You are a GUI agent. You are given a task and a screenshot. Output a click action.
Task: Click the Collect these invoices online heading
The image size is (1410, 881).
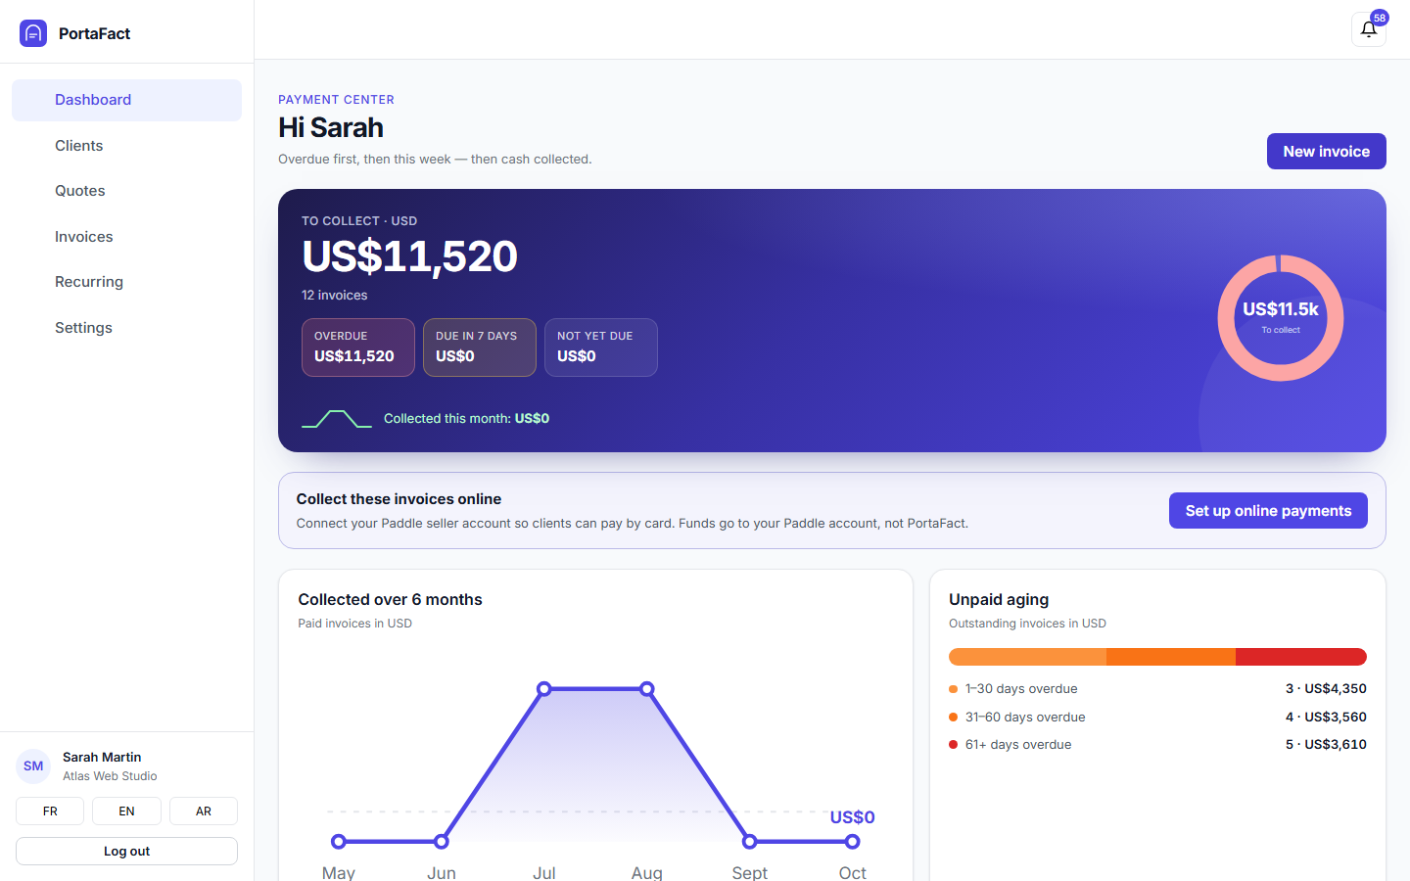399,499
